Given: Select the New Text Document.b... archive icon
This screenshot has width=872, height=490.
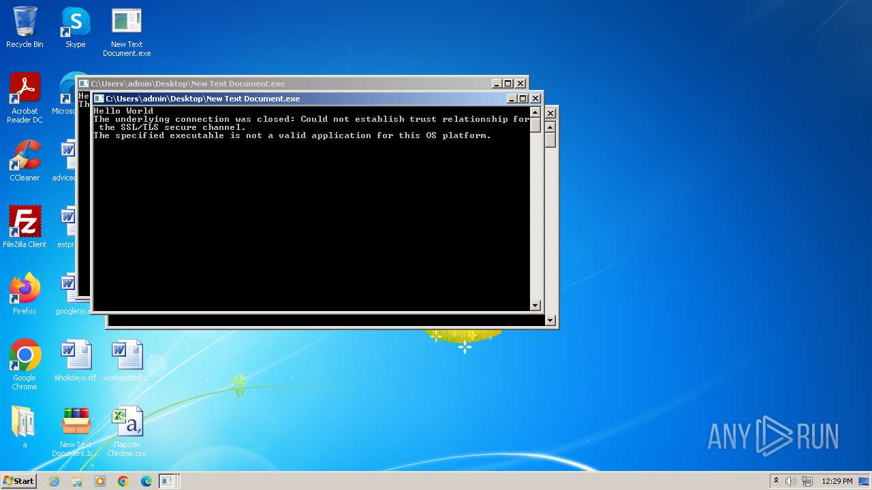Looking at the screenshot, I should click(75, 431).
